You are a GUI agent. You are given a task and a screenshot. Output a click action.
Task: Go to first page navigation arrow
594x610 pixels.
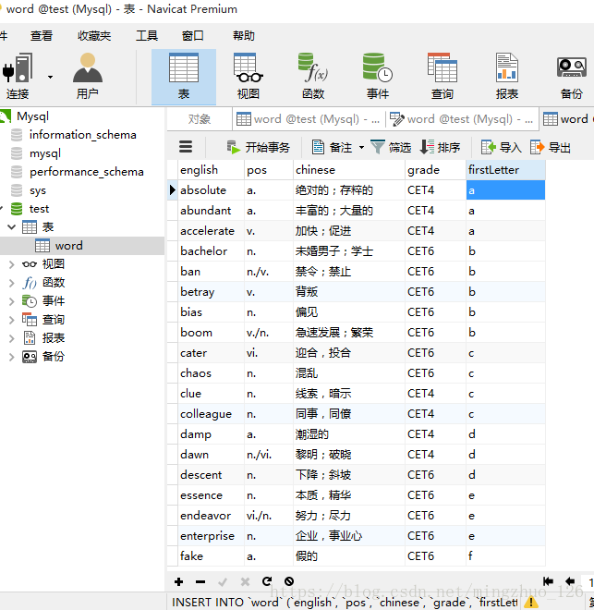548,581
